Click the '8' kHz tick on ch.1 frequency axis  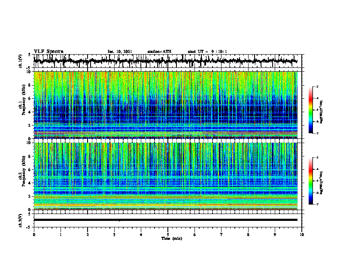tap(30, 85)
